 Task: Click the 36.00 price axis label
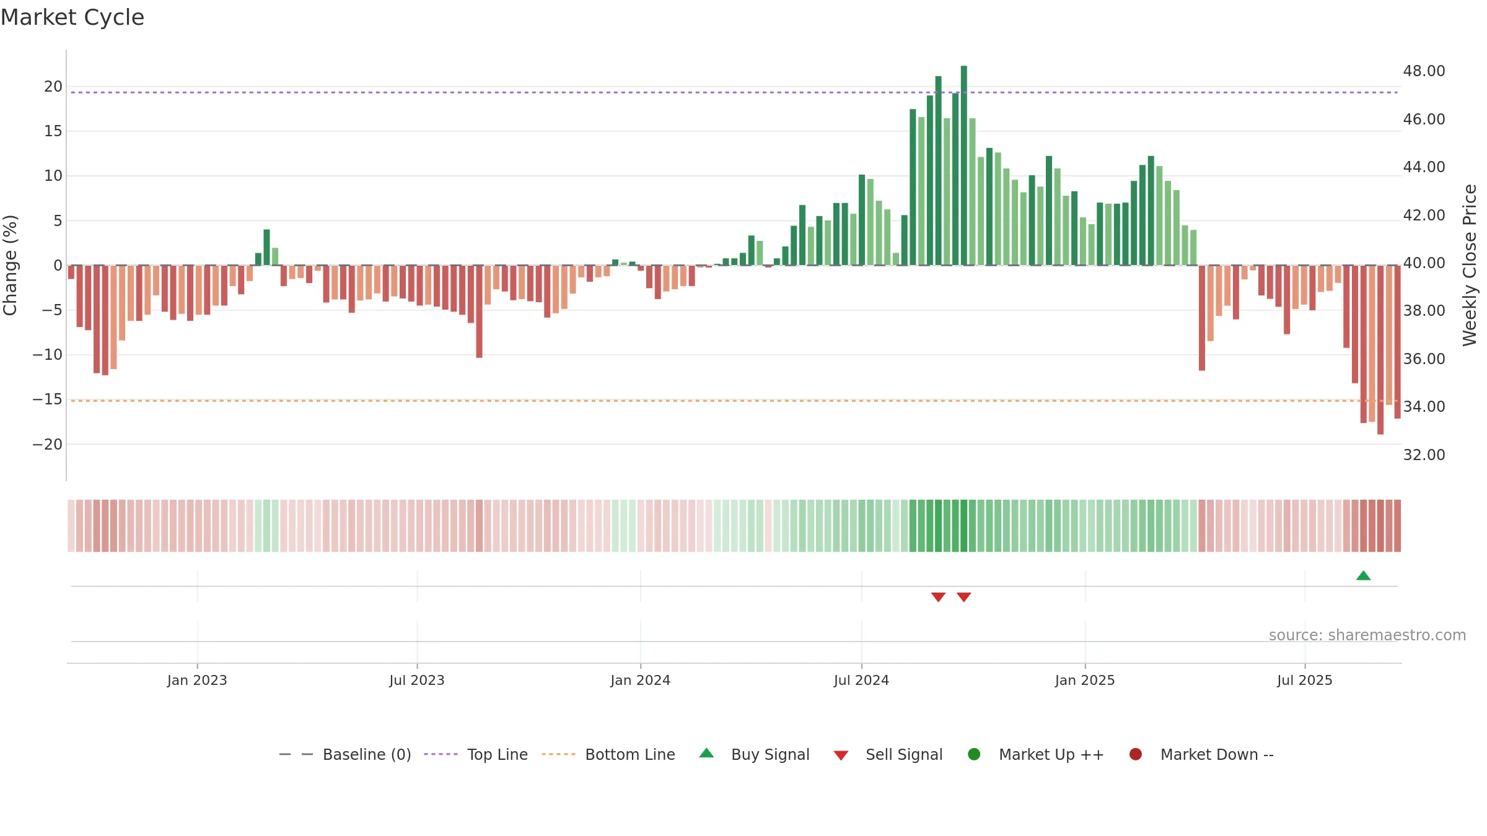click(x=1424, y=359)
